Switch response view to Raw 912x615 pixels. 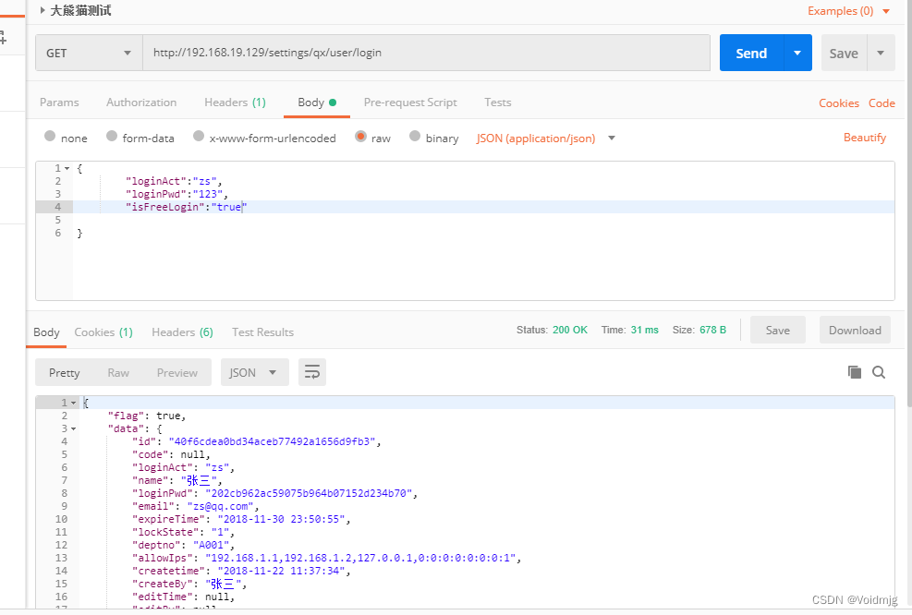point(118,373)
